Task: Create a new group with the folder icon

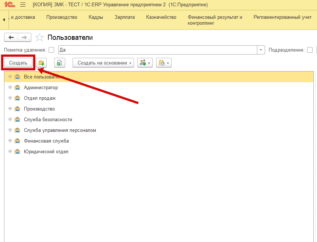Action: point(41,63)
